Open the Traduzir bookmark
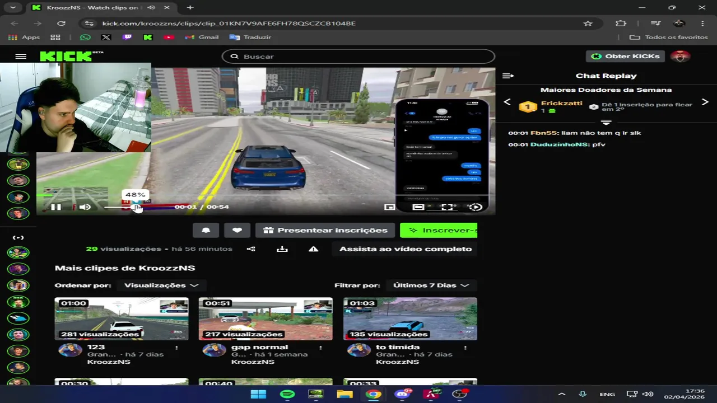 tap(250, 38)
